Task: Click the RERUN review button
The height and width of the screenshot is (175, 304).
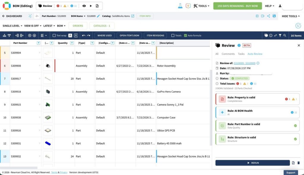Action: point(252,163)
